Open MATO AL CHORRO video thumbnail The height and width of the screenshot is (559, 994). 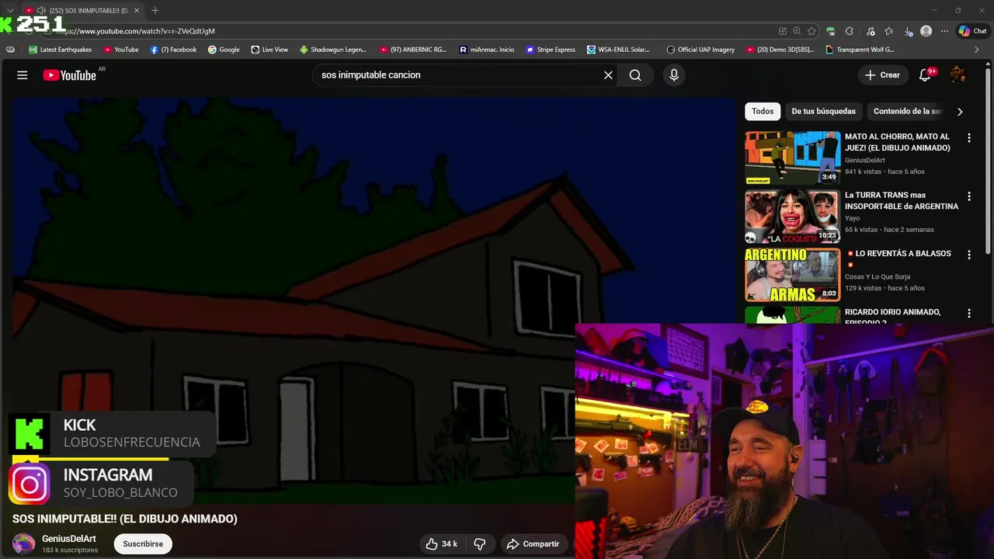point(792,157)
